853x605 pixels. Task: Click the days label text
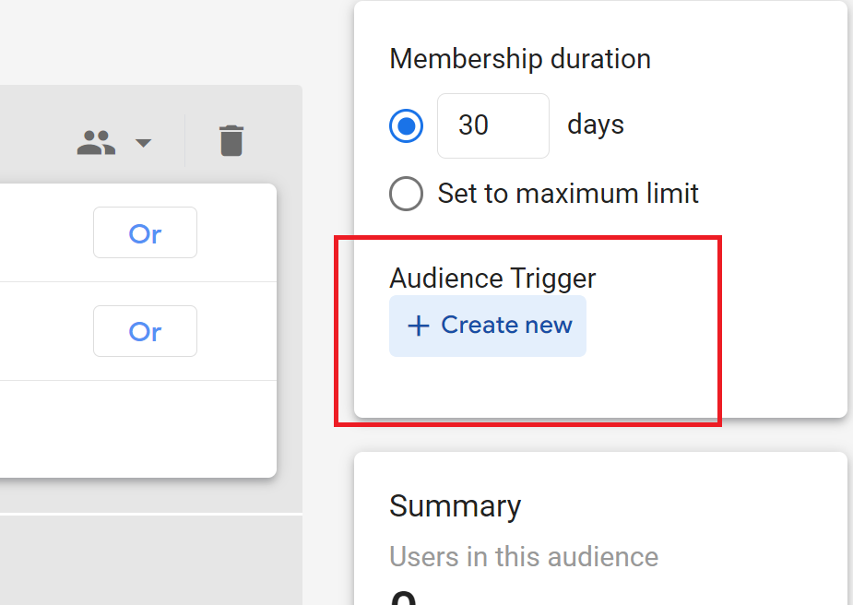tap(595, 125)
